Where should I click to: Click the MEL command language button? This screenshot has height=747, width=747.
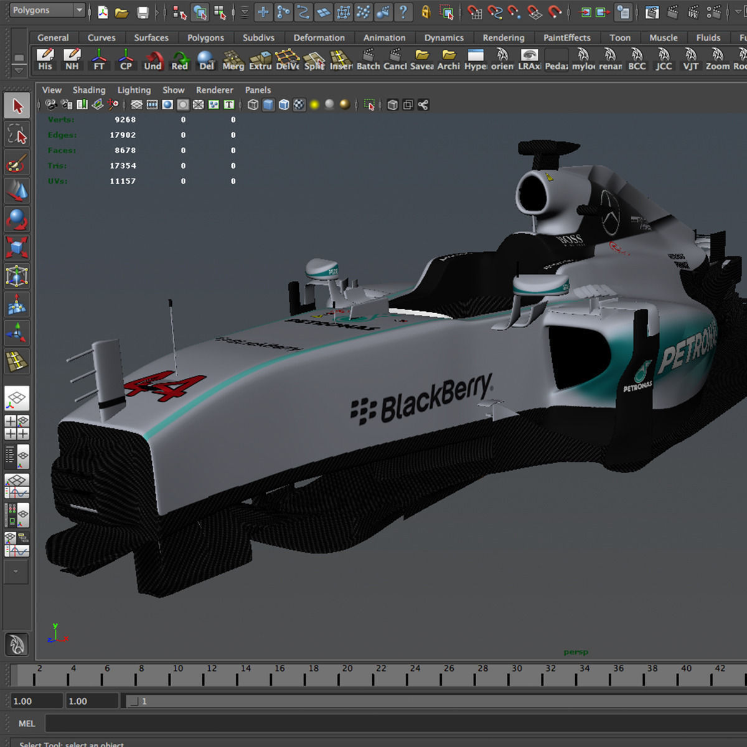(x=27, y=723)
